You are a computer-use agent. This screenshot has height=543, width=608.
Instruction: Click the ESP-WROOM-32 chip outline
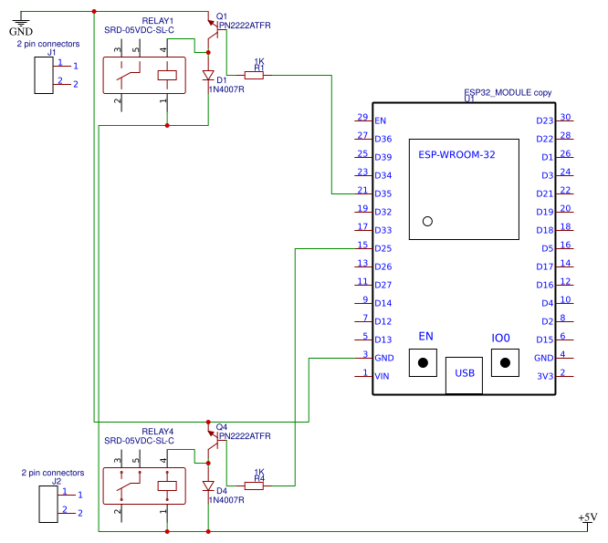464,189
